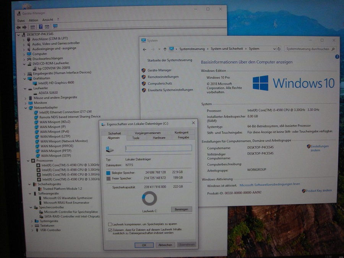Image resolution: width=344 pixels, height=258 pixels.
Task: Click OK in drive properties dialog
Action: tap(144, 245)
